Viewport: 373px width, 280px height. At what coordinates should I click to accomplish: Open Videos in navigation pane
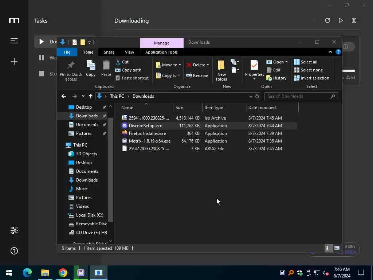(x=79, y=206)
